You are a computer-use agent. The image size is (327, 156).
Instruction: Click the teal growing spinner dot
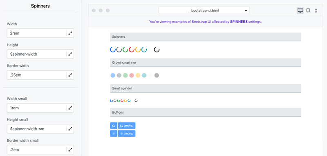coord(144,75)
